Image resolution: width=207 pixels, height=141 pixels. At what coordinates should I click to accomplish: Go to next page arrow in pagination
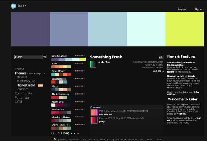74,133
